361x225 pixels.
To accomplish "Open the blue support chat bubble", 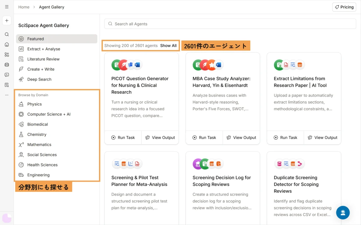I will (343, 213).
